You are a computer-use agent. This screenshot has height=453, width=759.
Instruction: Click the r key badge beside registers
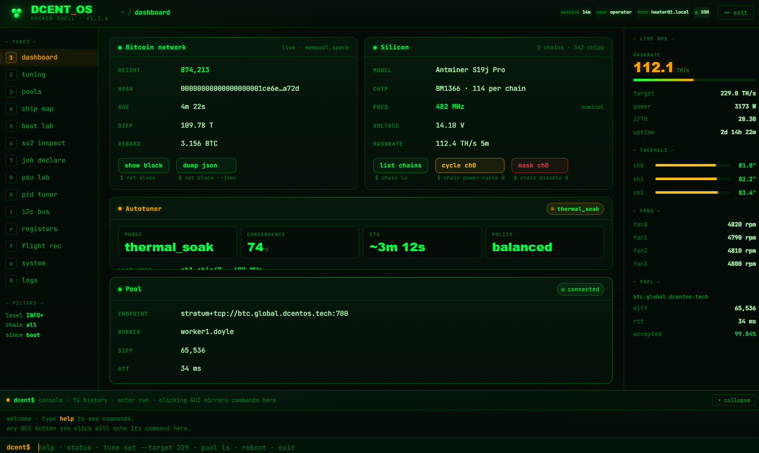[11, 229]
